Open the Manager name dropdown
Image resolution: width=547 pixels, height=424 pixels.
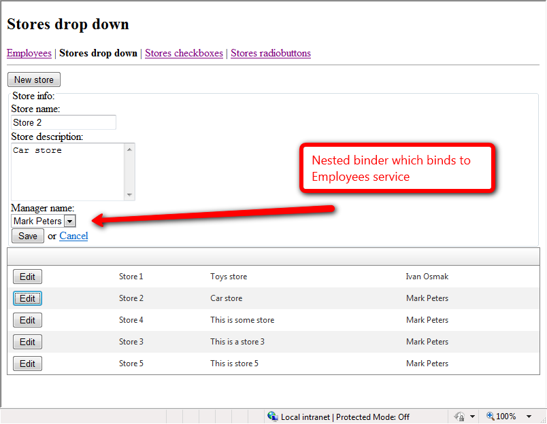tap(69, 221)
